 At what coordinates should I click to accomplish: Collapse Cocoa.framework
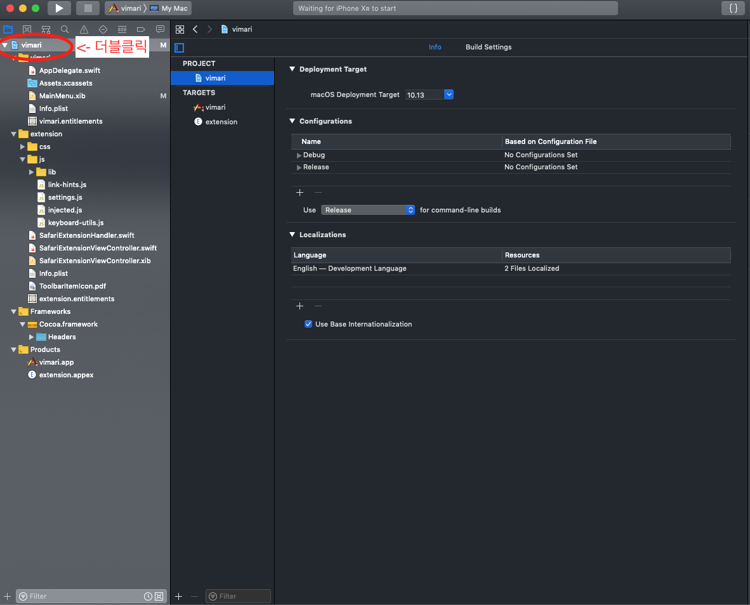coord(22,324)
